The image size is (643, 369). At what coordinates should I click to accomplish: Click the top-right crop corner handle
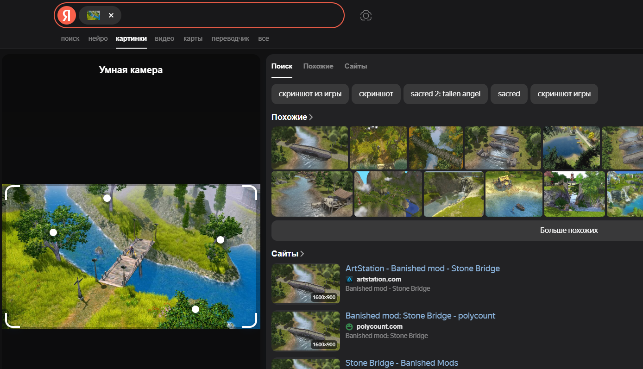click(x=250, y=192)
